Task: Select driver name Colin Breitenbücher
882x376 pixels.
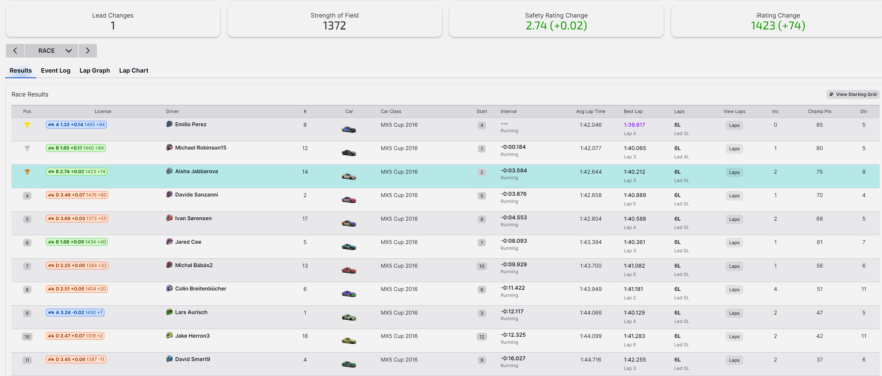Action: point(201,288)
